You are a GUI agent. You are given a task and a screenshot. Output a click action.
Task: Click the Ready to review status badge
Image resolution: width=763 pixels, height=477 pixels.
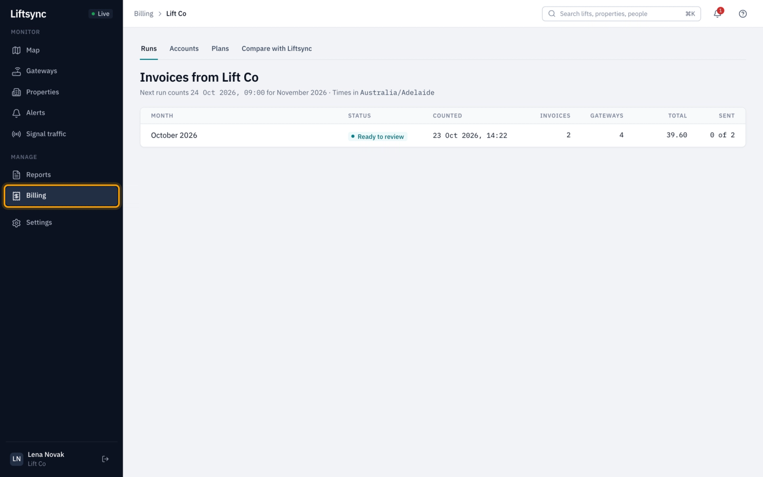(x=378, y=136)
